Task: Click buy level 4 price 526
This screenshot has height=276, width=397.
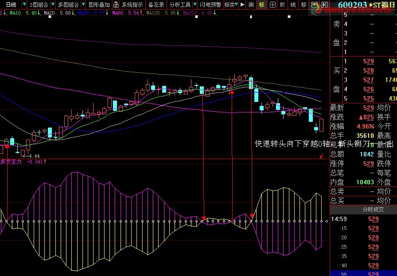Action: pyautogui.click(x=368, y=89)
